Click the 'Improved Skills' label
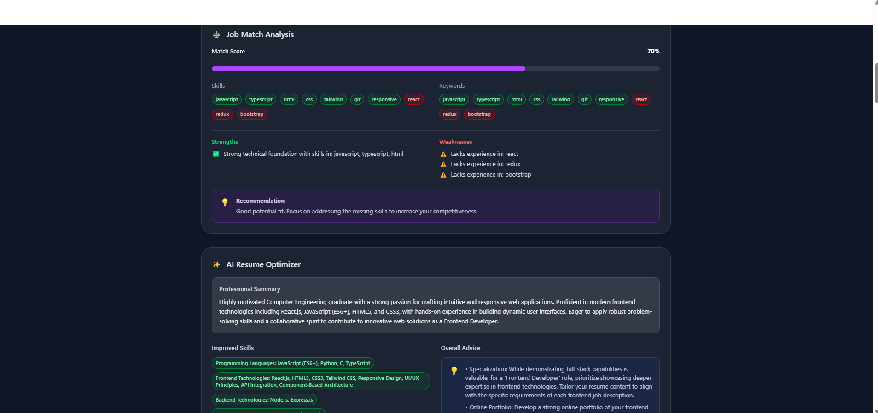The image size is (878, 413). 233,348
